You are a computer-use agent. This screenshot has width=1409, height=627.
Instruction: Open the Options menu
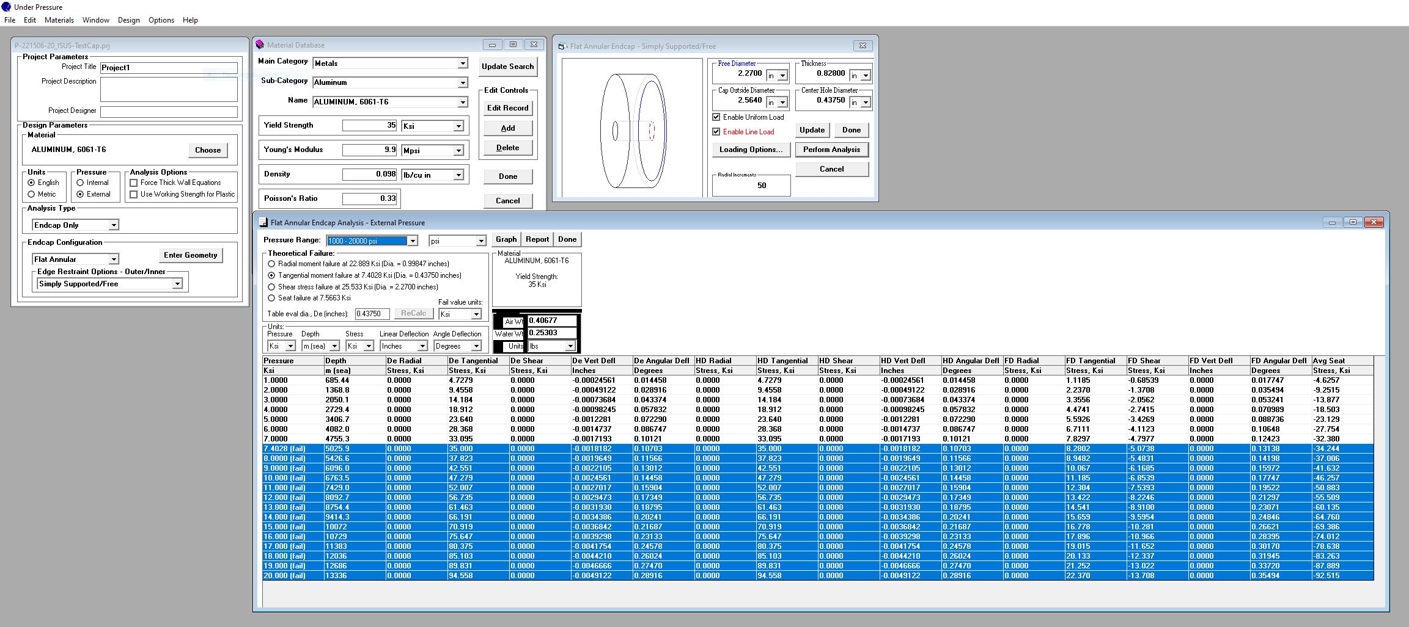(161, 20)
